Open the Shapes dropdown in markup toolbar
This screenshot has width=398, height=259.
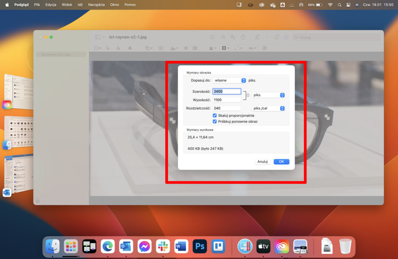(x=148, y=48)
